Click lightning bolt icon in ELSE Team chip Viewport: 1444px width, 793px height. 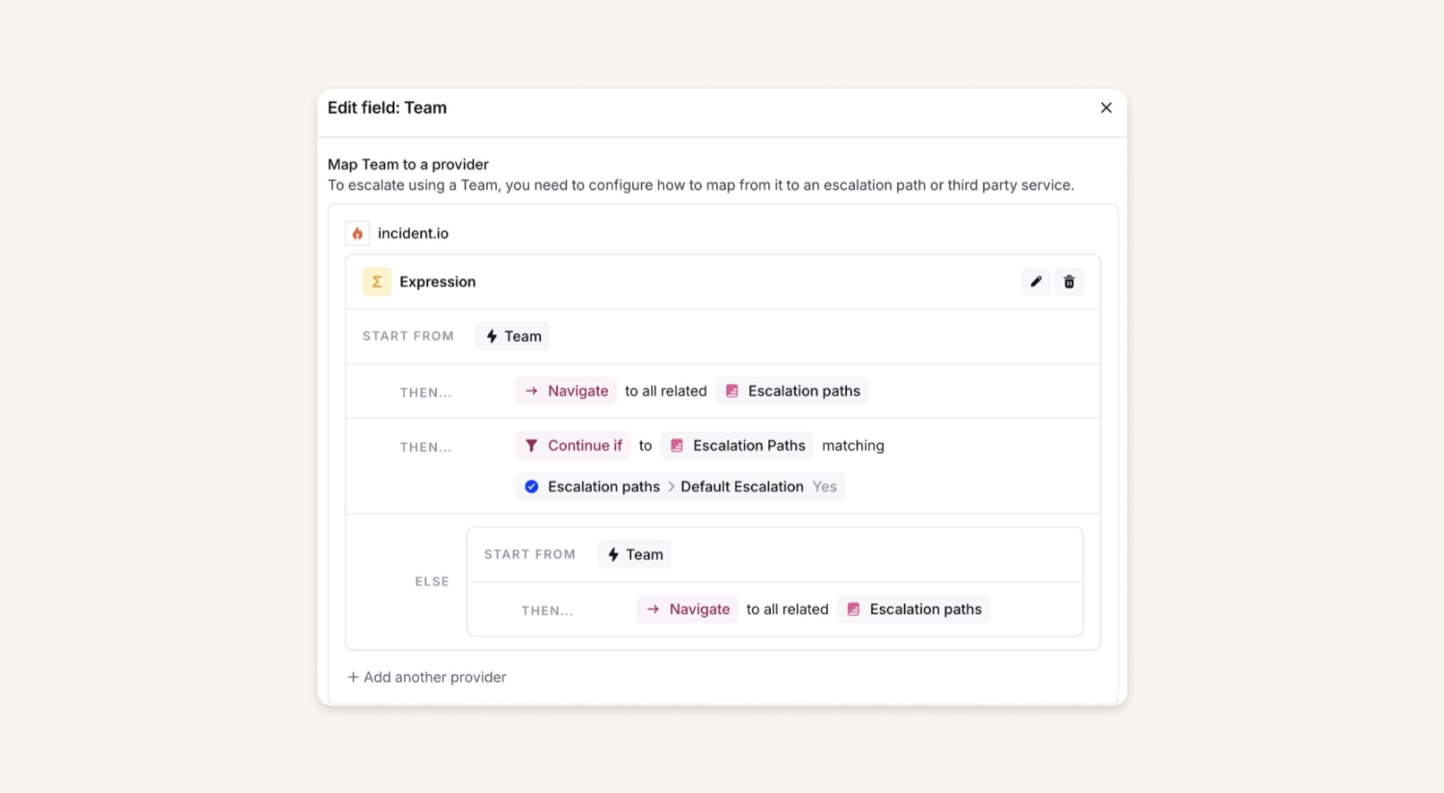(x=613, y=554)
